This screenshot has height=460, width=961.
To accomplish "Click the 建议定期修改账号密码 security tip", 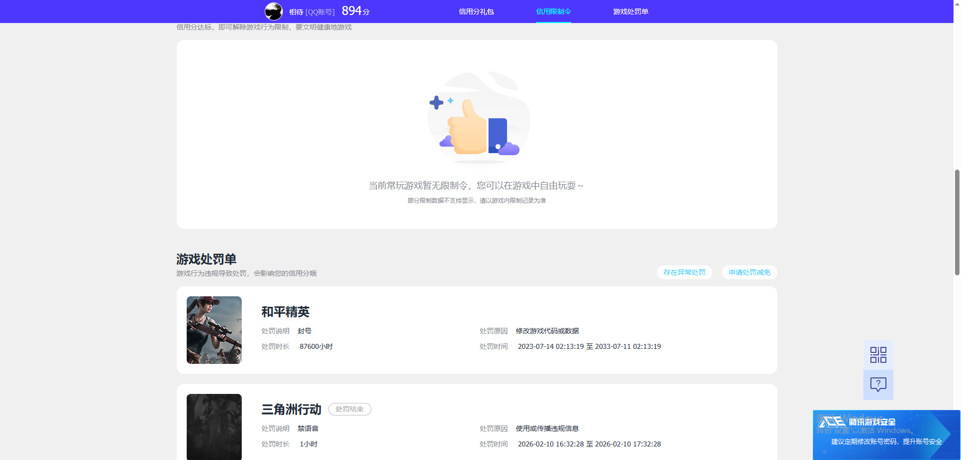I will coord(886,441).
